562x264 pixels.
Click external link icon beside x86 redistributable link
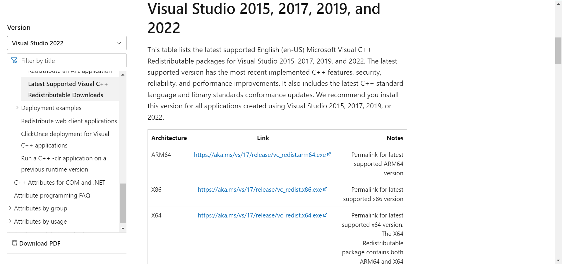(326, 189)
